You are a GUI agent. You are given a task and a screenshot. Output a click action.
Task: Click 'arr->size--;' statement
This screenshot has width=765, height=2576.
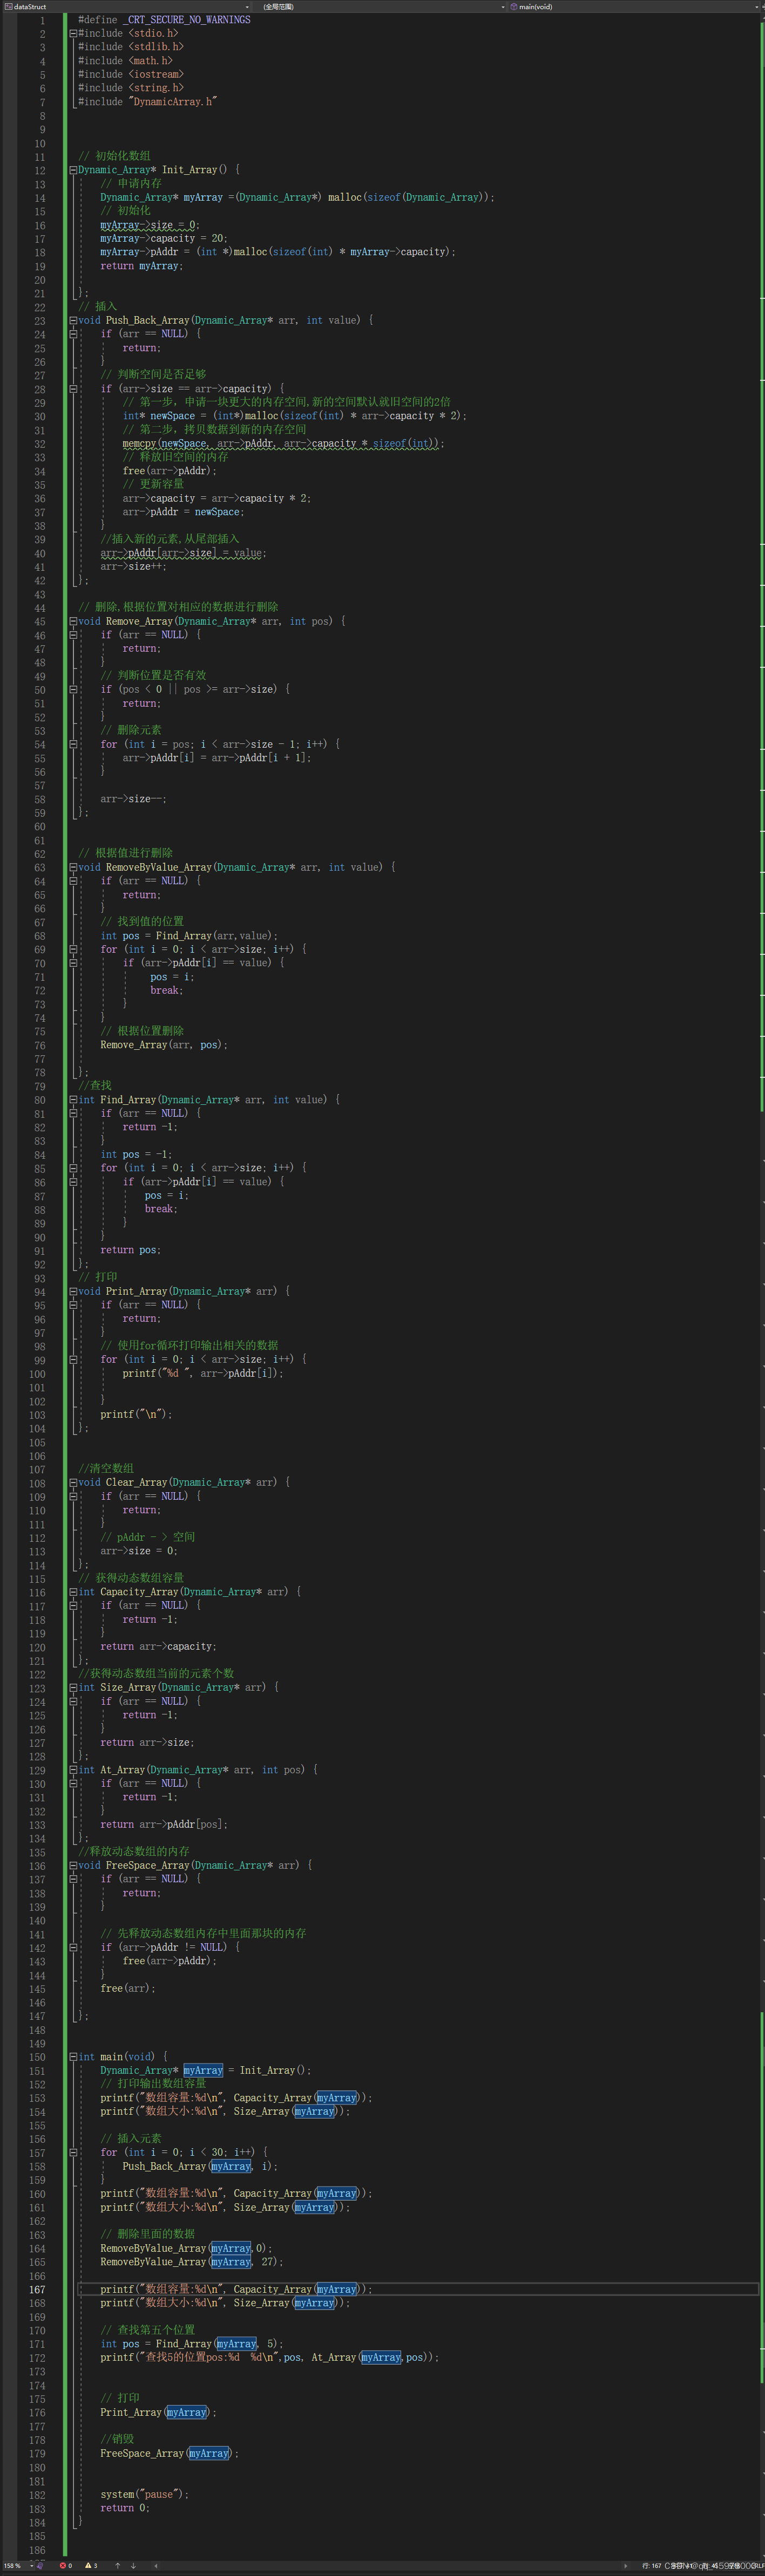[x=133, y=799]
